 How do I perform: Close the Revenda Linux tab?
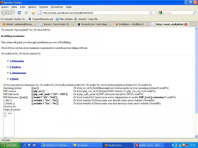coord(110,24)
